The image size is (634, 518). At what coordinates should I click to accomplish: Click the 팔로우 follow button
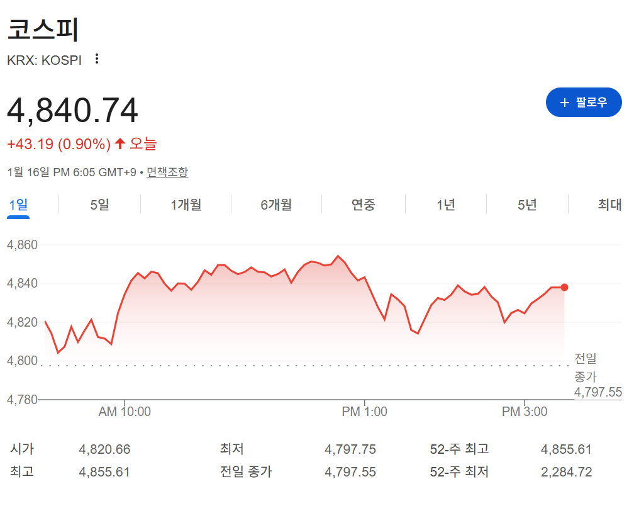[x=583, y=103]
